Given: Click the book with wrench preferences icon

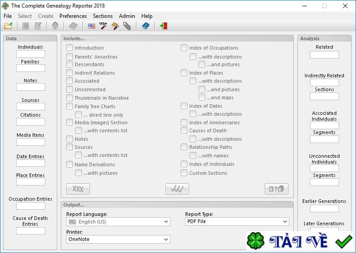Looking at the screenshot, I should (115, 26).
